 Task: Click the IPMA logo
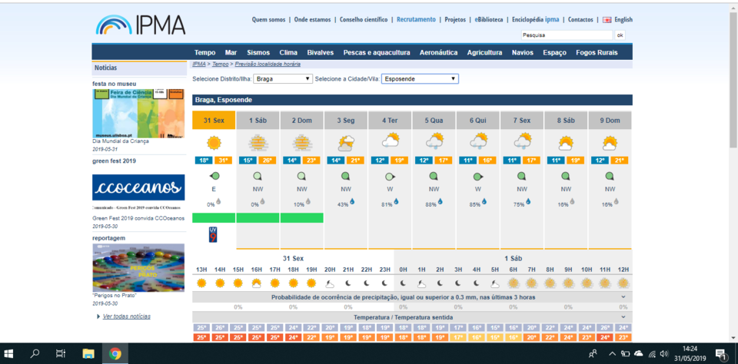(141, 24)
